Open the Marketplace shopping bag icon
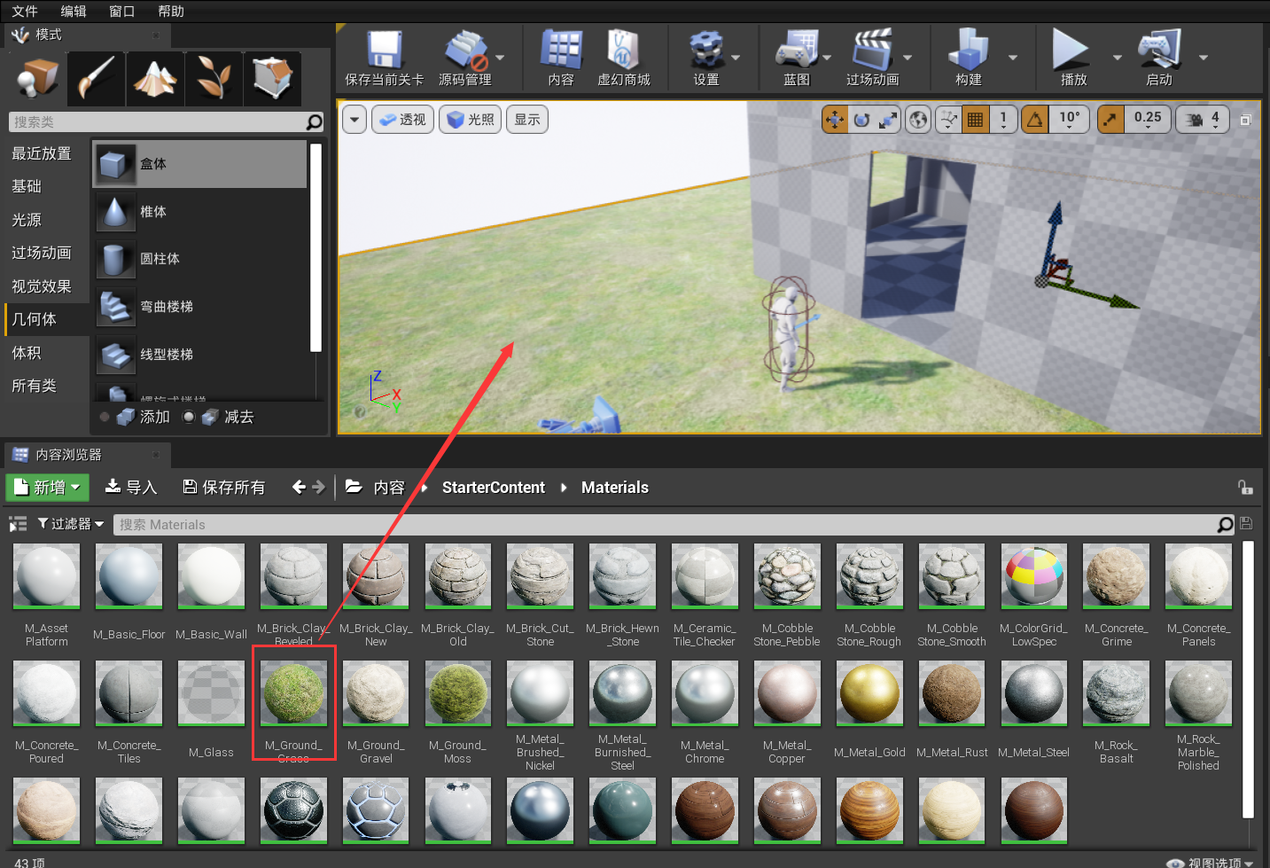 coord(623,51)
